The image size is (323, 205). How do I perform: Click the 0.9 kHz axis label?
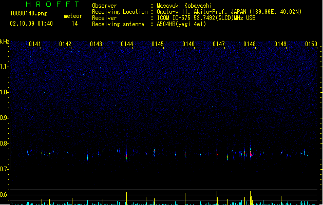click(4, 118)
